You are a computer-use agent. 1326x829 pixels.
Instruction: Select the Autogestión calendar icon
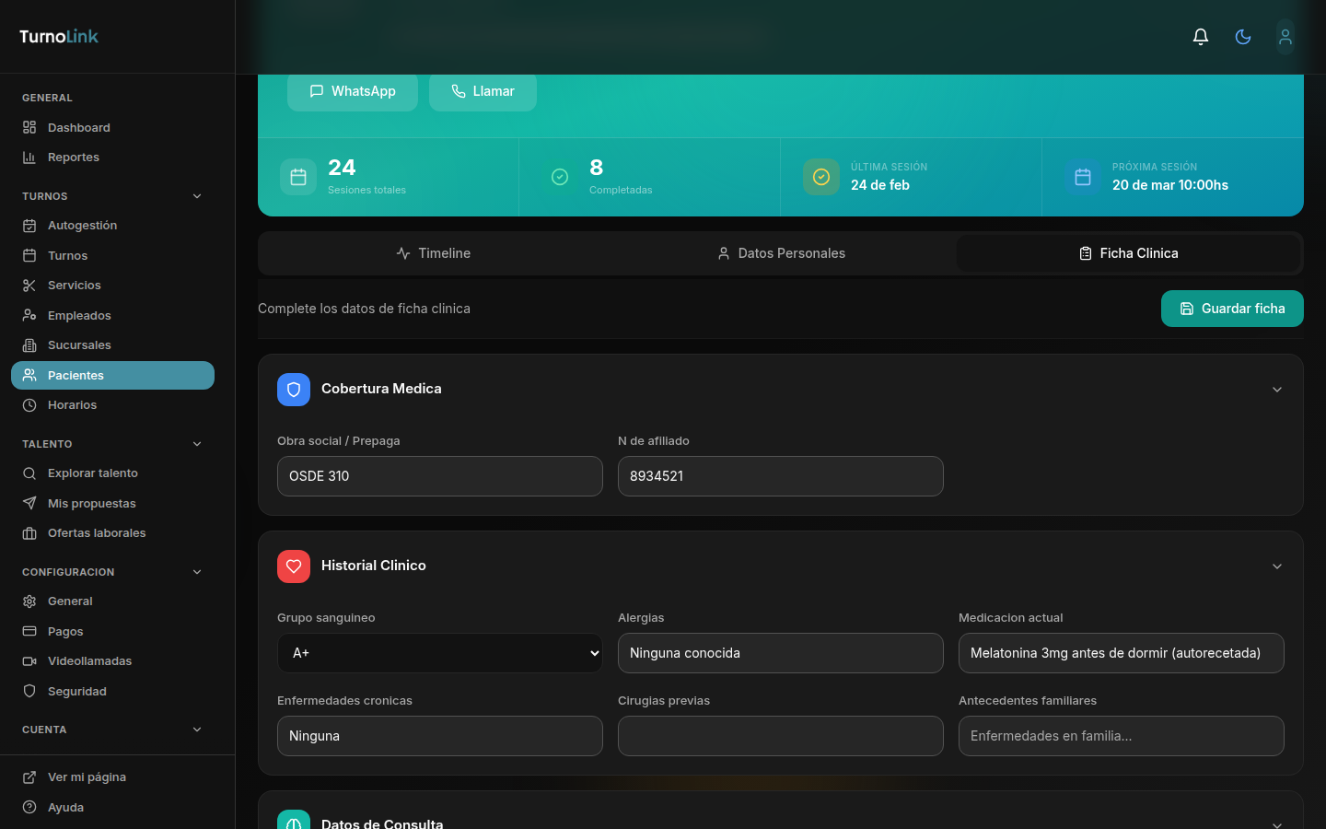29,225
